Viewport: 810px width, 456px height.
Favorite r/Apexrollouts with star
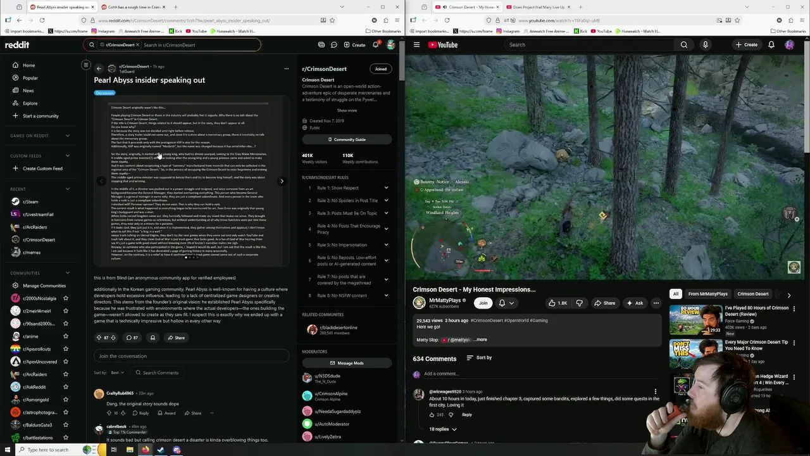tap(65, 349)
